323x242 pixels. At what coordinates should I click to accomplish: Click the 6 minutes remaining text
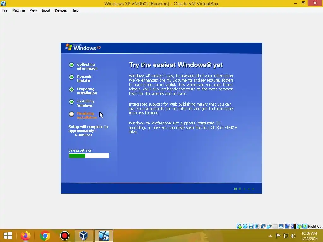83,135
